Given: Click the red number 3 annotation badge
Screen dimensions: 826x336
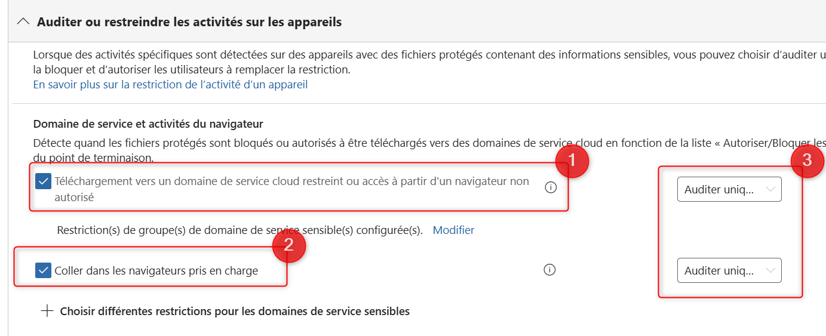Looking at the screenshot, I should click(807, 160).
